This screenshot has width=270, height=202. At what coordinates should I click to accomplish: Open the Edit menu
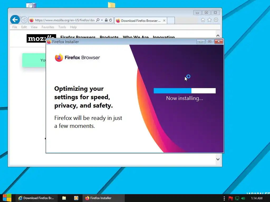coord(24,27)
